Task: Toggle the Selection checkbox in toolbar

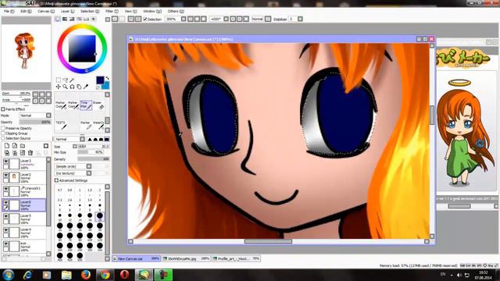Action: pos(145,19)
